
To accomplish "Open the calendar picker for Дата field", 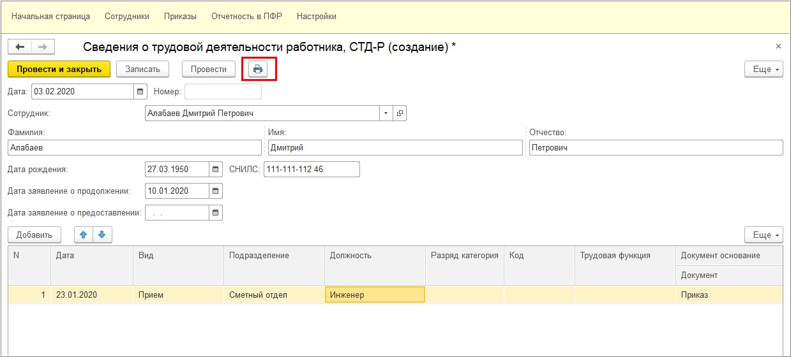I will pos(140,92).
